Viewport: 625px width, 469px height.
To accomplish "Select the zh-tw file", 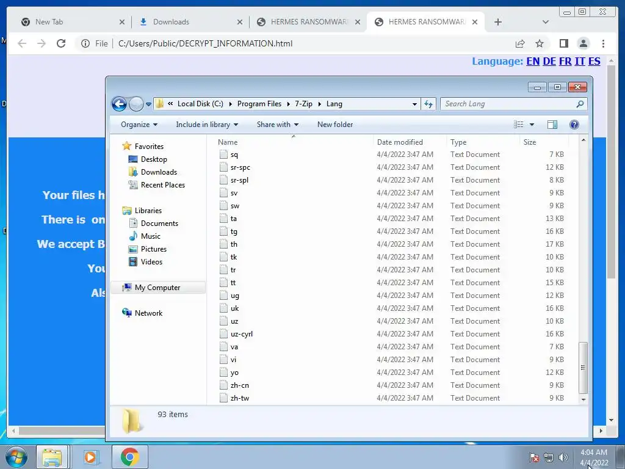I will click(x=239, y=398).
